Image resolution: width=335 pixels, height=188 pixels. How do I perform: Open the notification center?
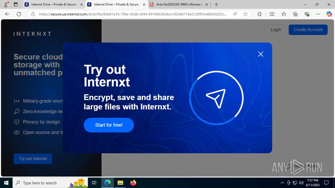[x=327, y=183]
